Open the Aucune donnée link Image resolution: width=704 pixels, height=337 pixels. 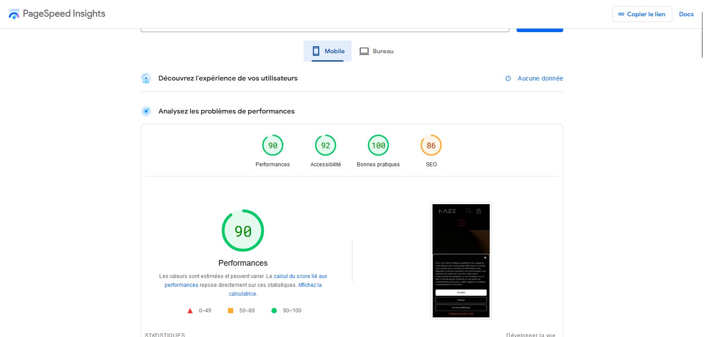tap(540, 78)
